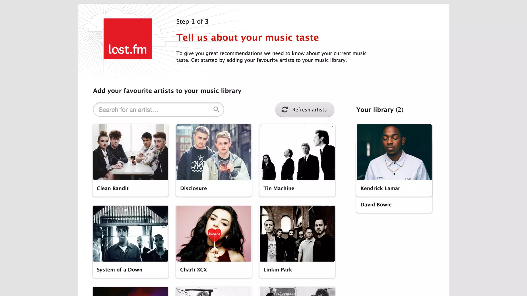Focus the Search for an artist field
This screenshot has width=527, height=296.
pos(154,110)
